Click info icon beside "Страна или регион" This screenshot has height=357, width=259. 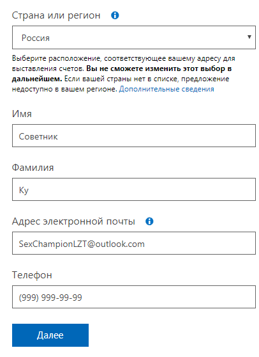115,15
